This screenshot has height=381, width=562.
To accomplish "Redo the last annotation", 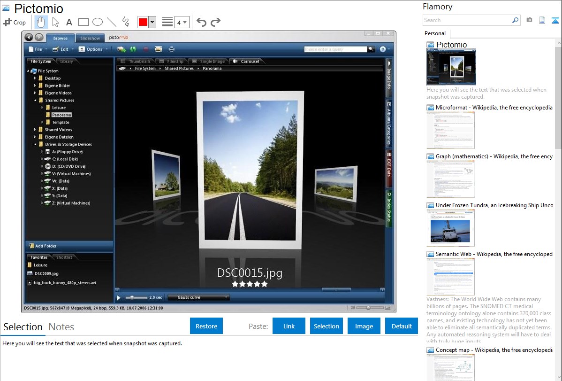I will coord(215,22).
